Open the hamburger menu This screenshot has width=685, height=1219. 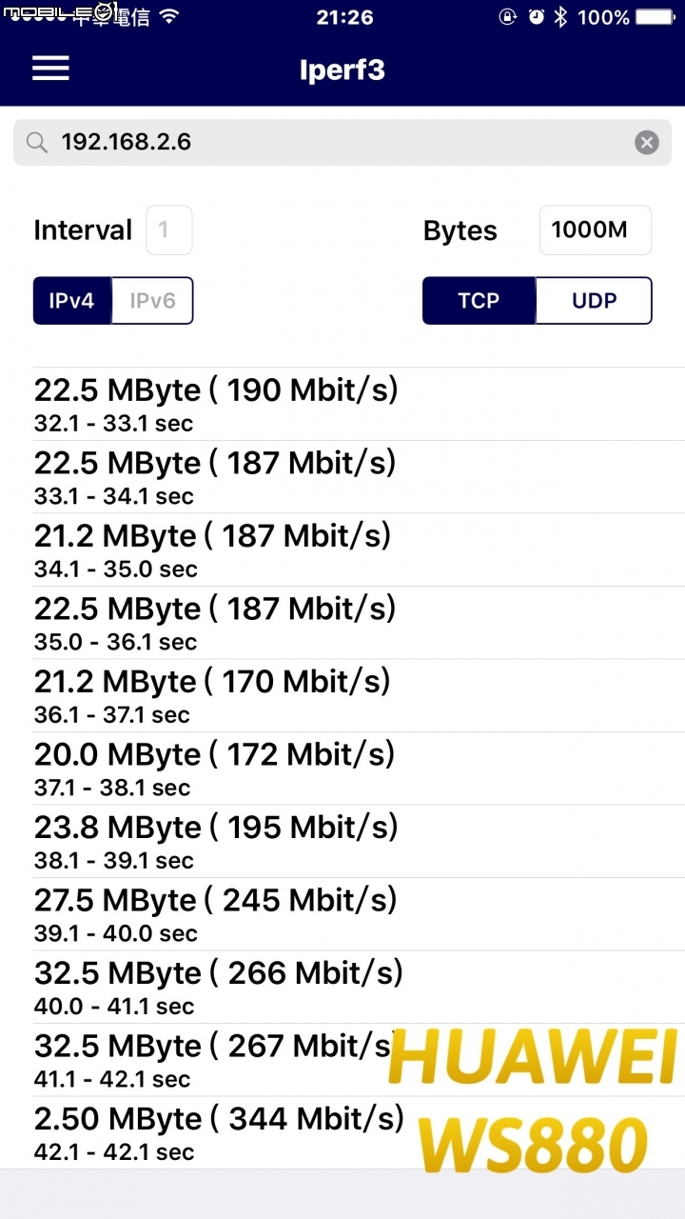pyautogui.click(x=50, y=69)
